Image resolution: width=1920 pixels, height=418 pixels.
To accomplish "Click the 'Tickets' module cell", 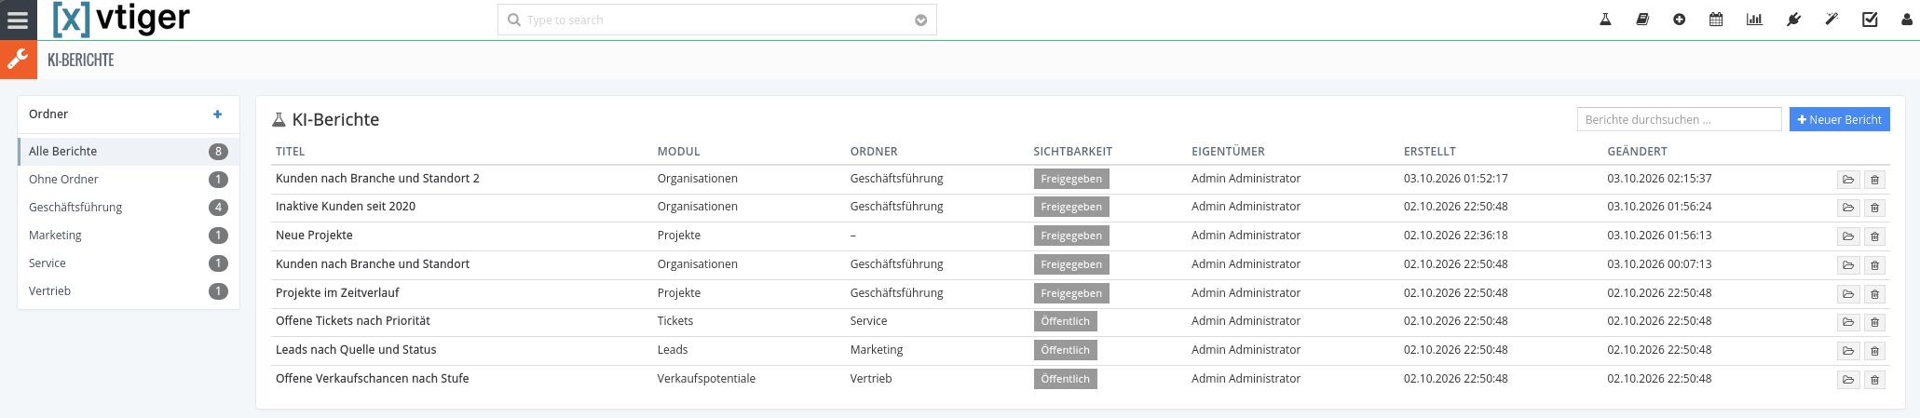I will tap(675, 320).
